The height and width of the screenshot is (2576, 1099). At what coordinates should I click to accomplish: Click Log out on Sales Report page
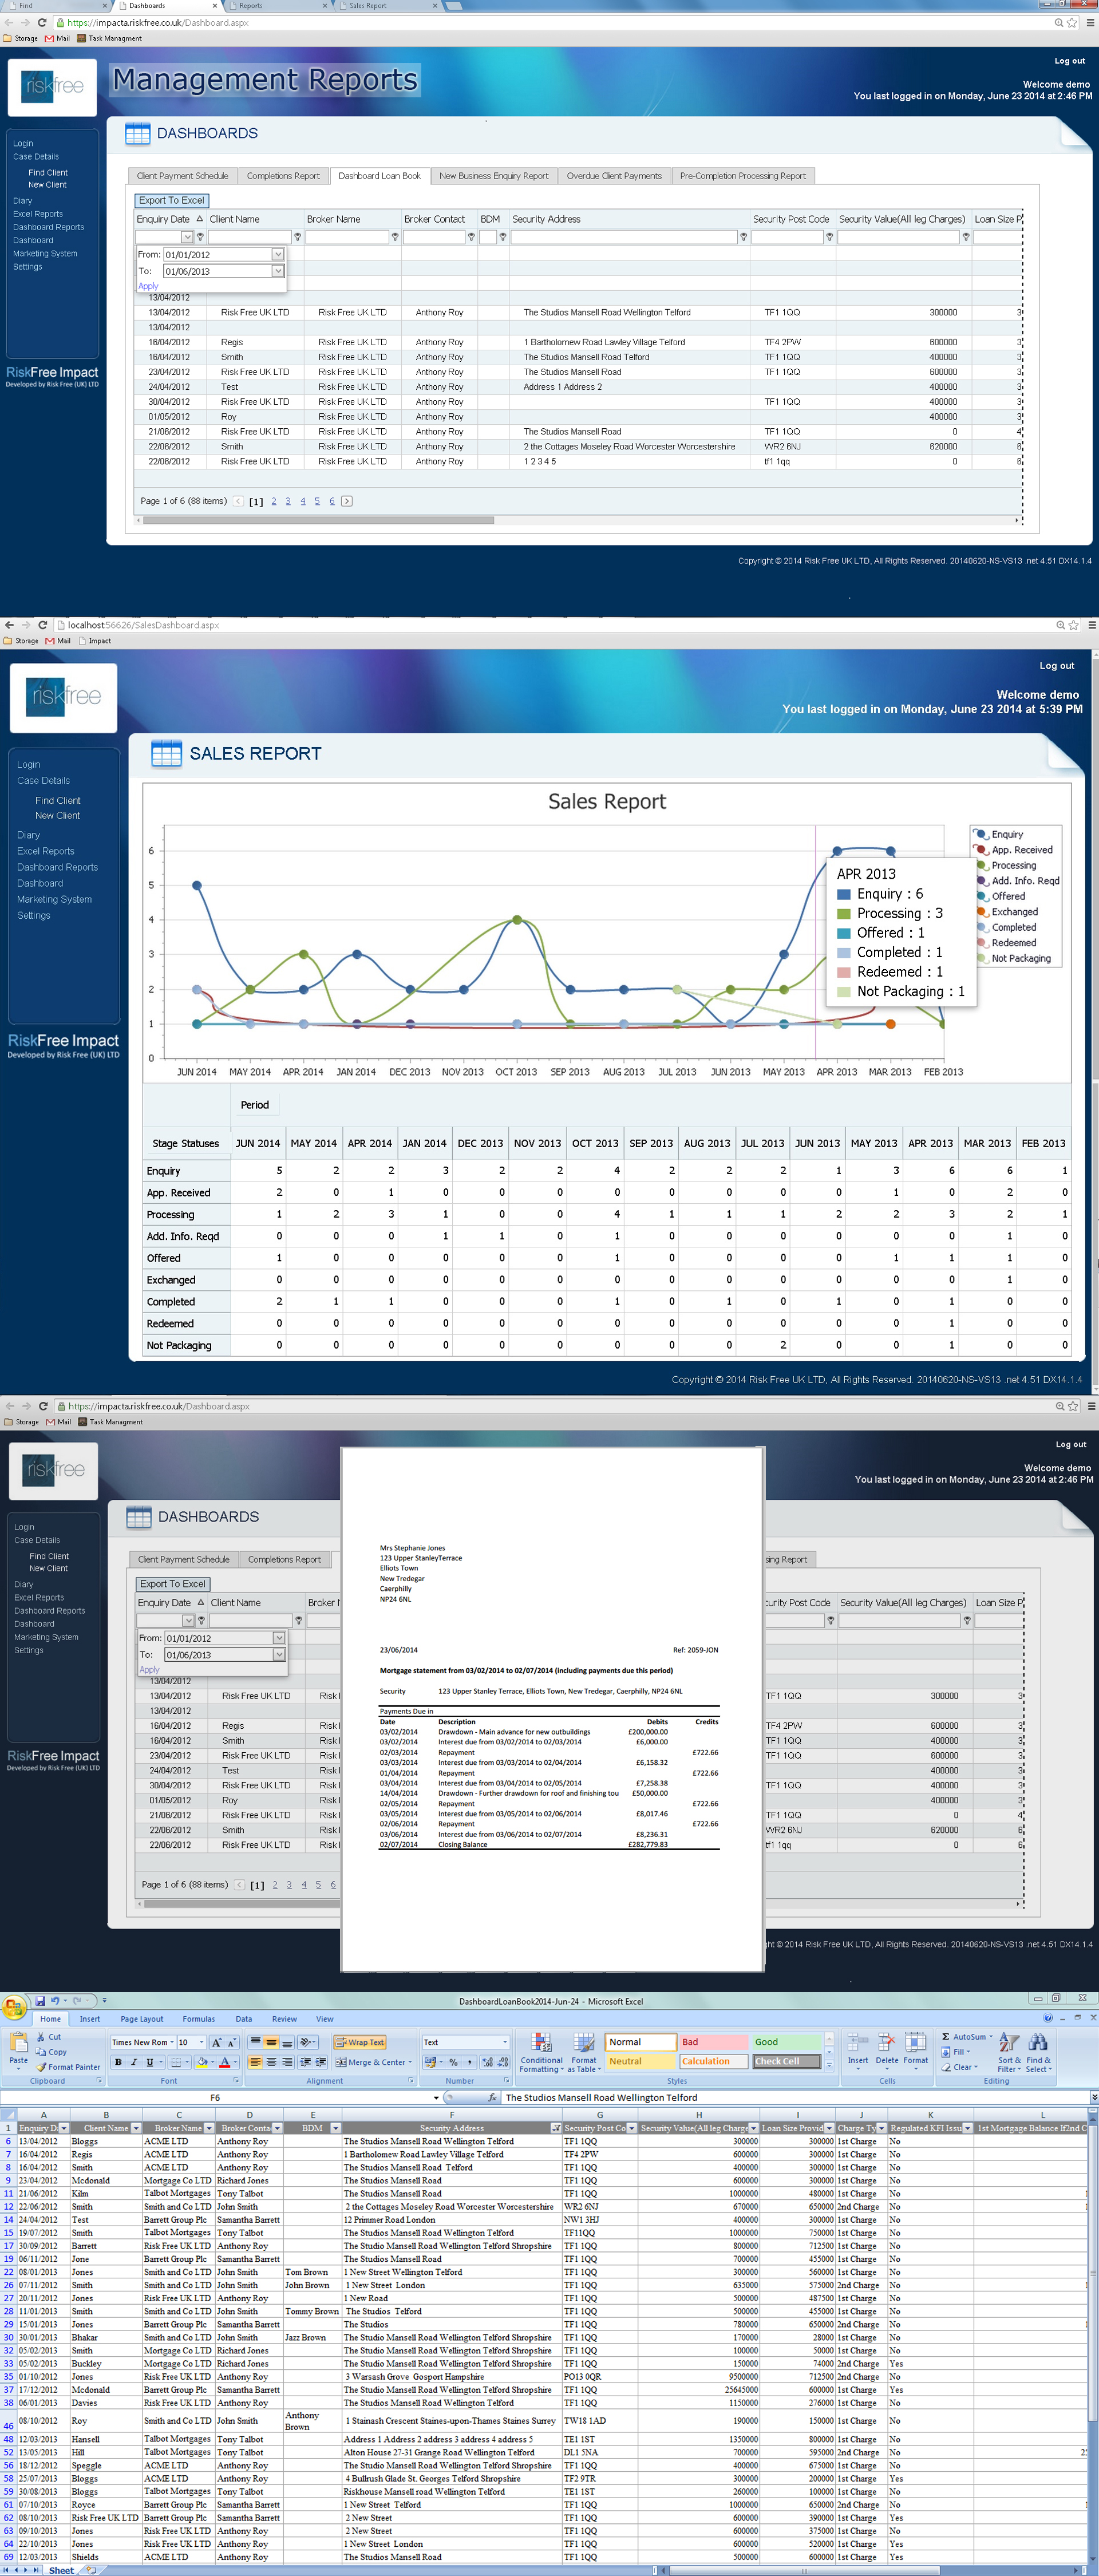[x=1056, y=666]
